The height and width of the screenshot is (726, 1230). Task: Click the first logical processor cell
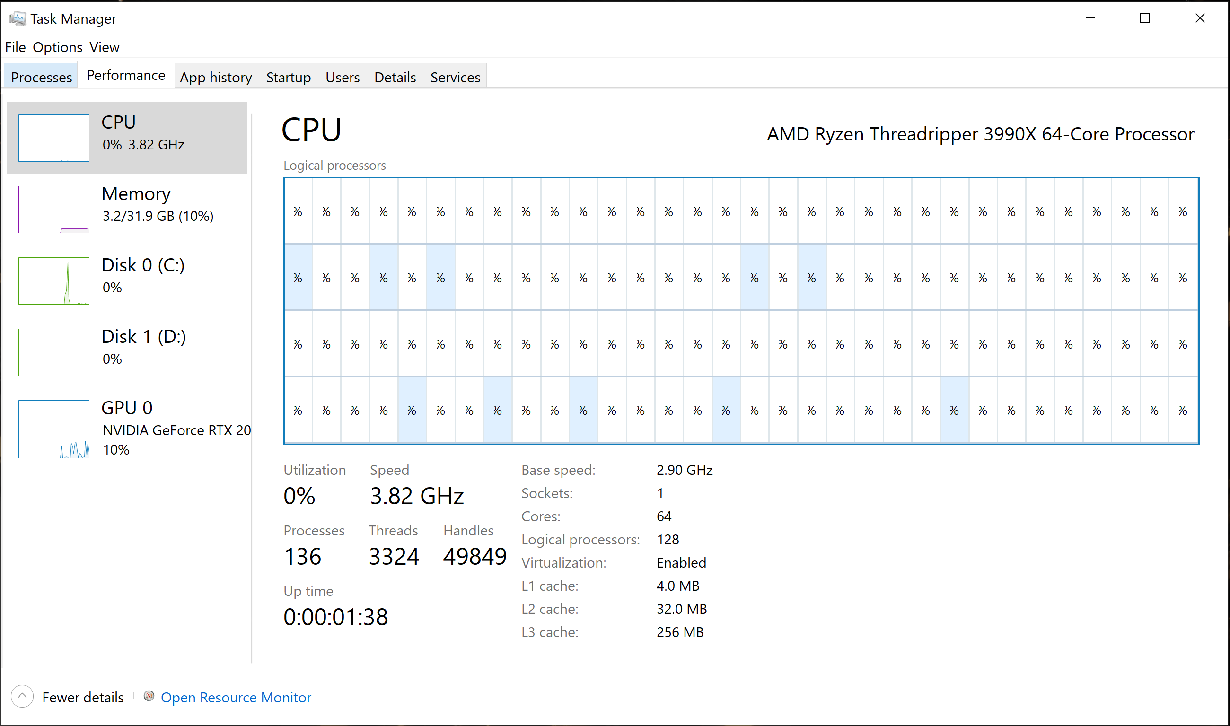point(298,211)
